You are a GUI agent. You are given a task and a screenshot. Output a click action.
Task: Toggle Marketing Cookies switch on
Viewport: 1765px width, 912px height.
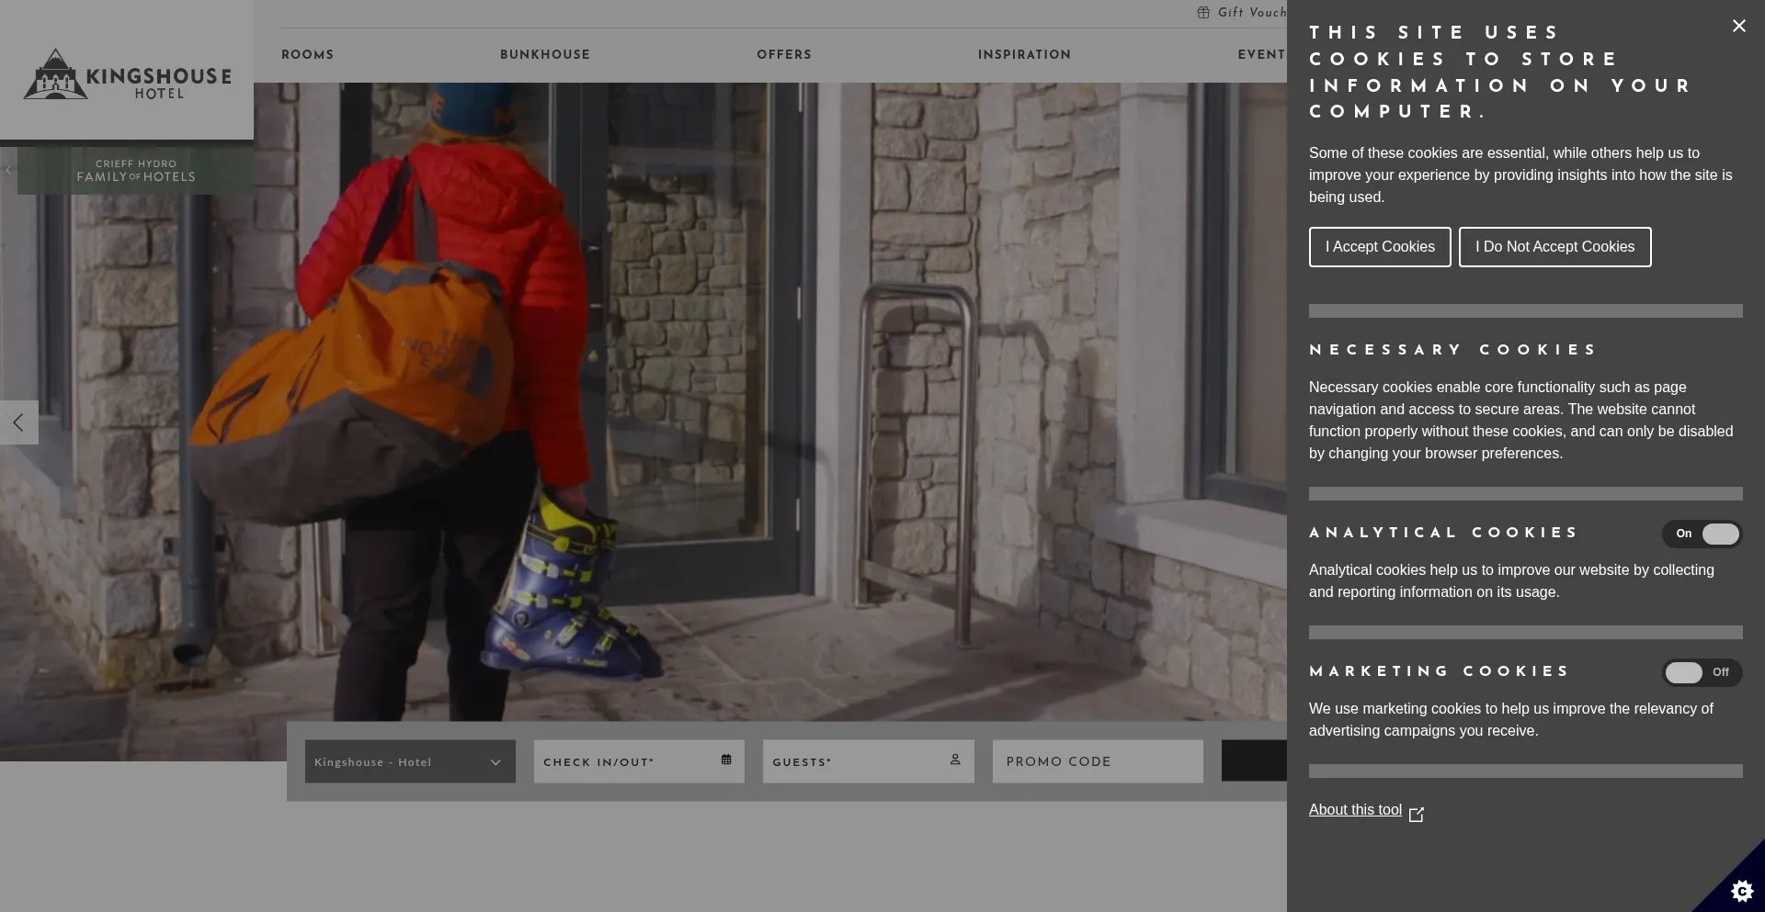point(1702,672)
